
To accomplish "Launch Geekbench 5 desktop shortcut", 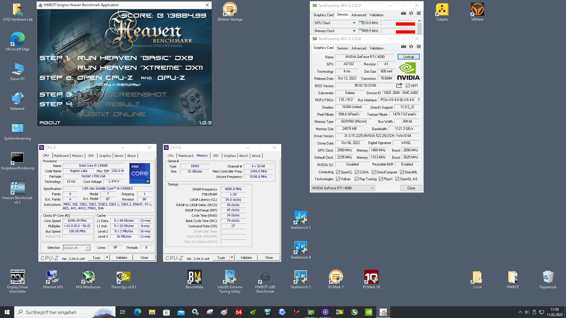I will click(300, 220).
